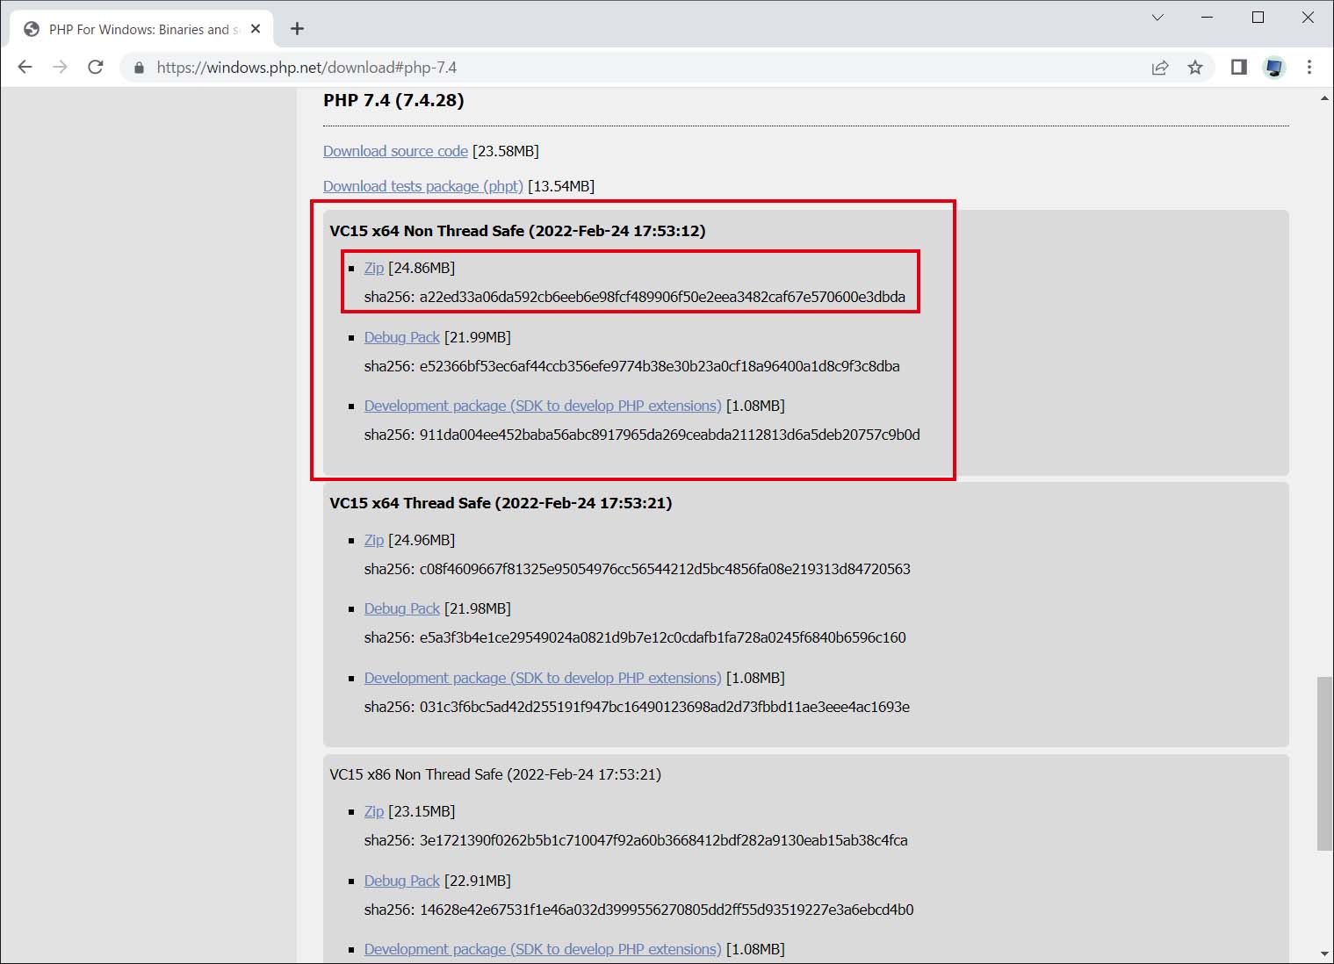Open Download tests package (phpt) link
The width and height of the screenshot is (1334, 964).
point(422,186)
